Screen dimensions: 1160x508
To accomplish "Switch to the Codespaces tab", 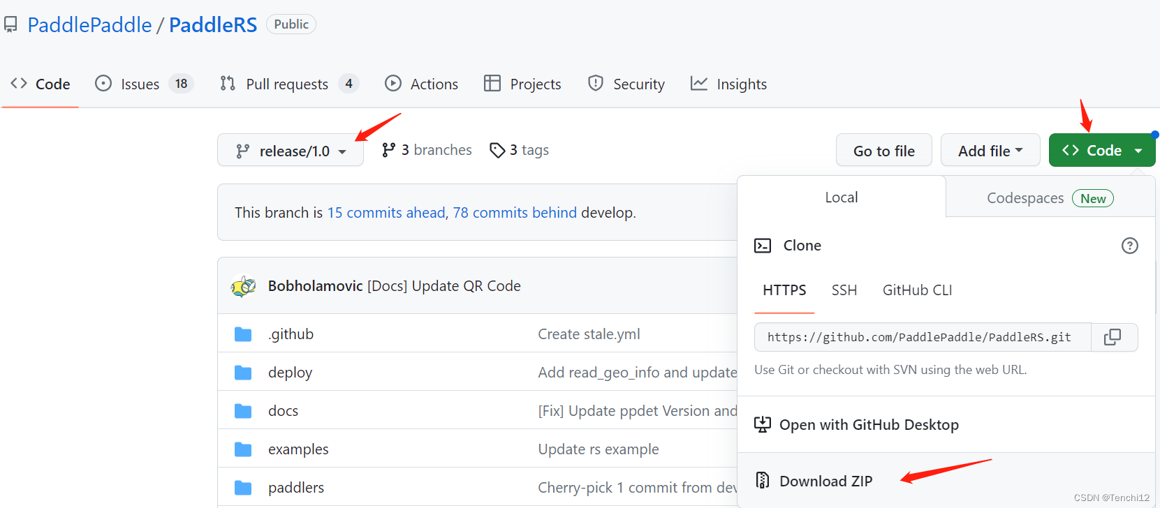I will point(1050,198).
